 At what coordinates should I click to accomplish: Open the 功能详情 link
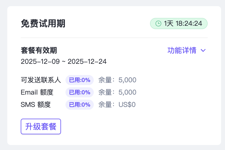(182, 50)
